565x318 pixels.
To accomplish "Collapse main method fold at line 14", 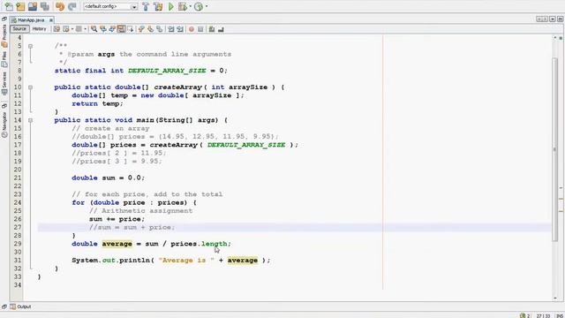I will pyautogui.click(x=30, y=120).
